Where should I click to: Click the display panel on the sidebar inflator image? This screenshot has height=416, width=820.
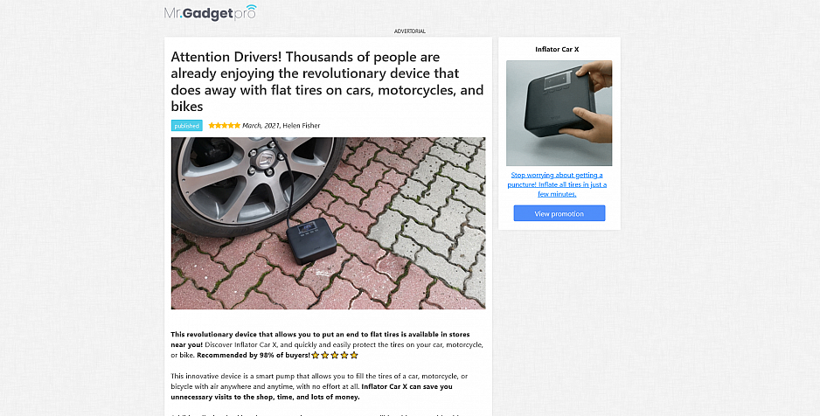pyautogui.click(x=556, y=80)
